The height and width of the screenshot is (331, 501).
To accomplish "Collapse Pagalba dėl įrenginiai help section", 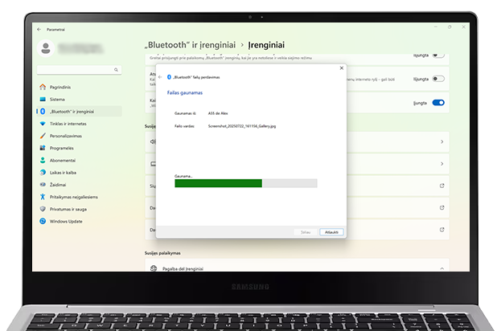I will (x=441, y=269).
